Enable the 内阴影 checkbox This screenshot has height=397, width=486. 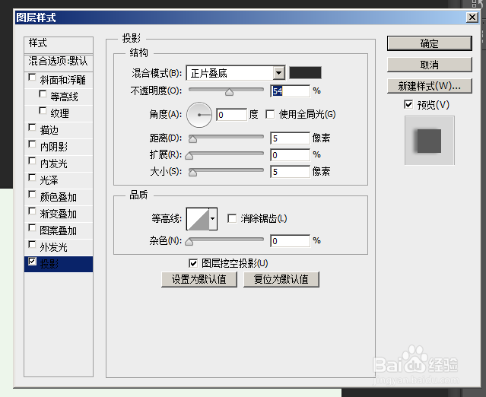(32, 144)
